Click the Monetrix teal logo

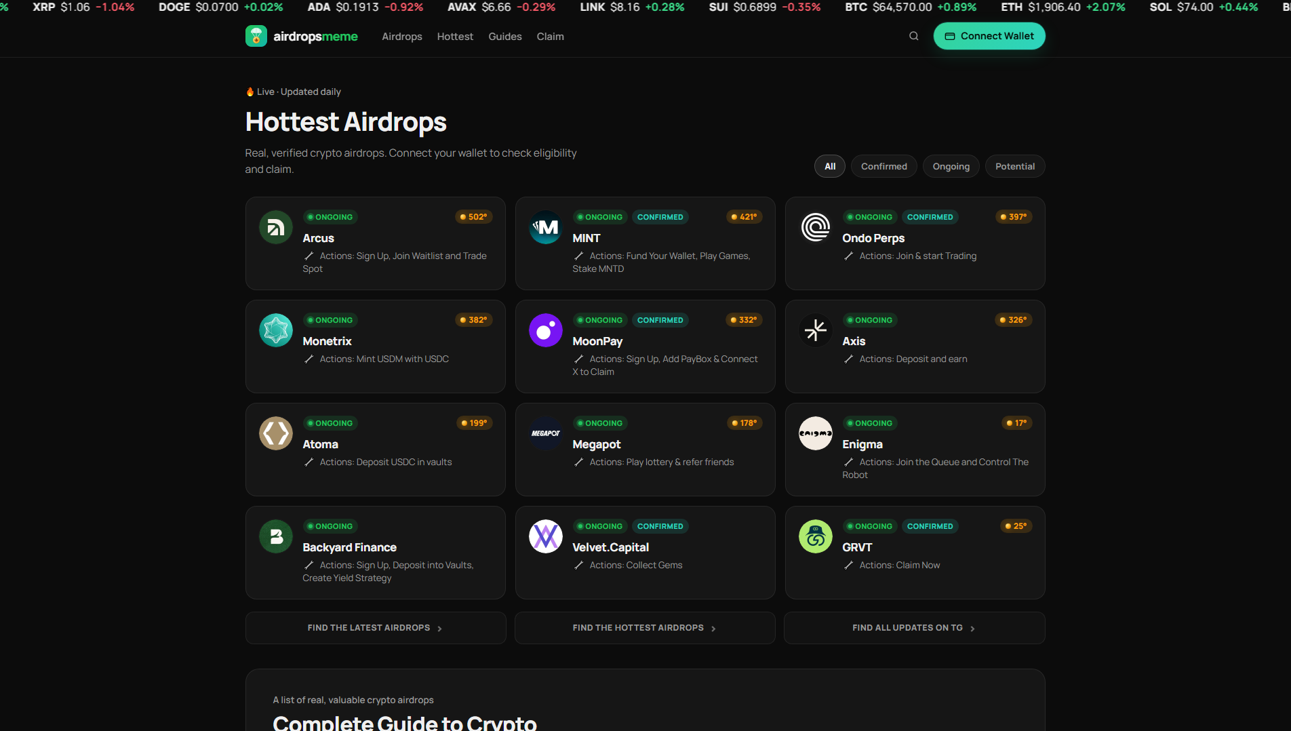coord(276,330)
